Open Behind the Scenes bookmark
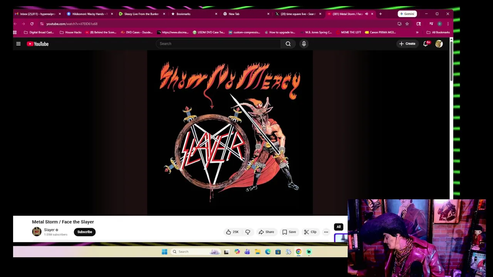 click(x=101, y=32)
